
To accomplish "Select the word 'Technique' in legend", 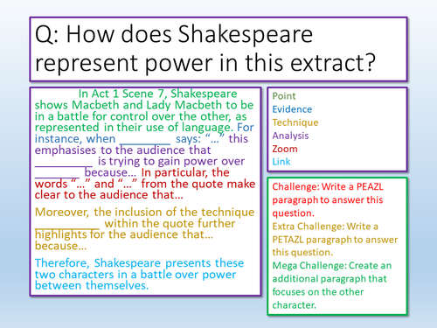I will (295, 122).
